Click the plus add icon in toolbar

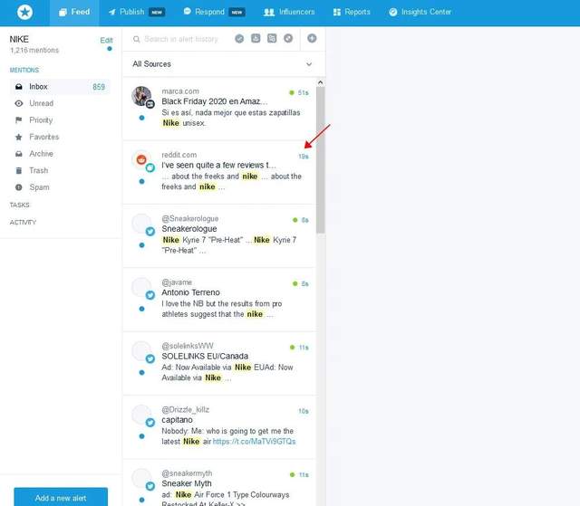[x=312, y=38]
